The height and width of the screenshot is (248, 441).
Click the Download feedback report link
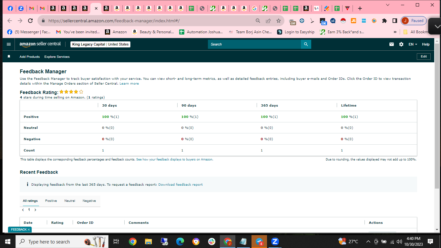(x=180, y=185)
